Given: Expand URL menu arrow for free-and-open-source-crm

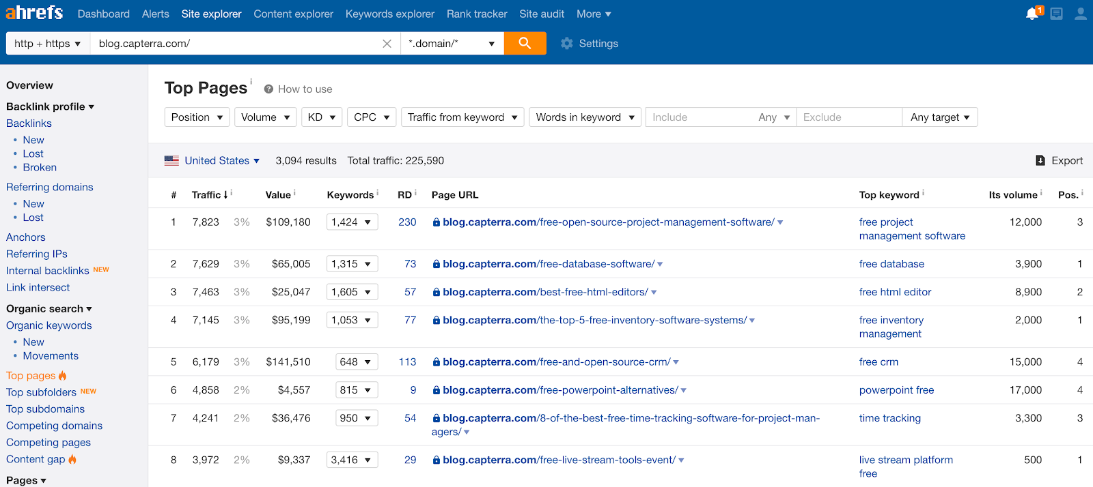Looking at the screenshot, I should point(676,362).
